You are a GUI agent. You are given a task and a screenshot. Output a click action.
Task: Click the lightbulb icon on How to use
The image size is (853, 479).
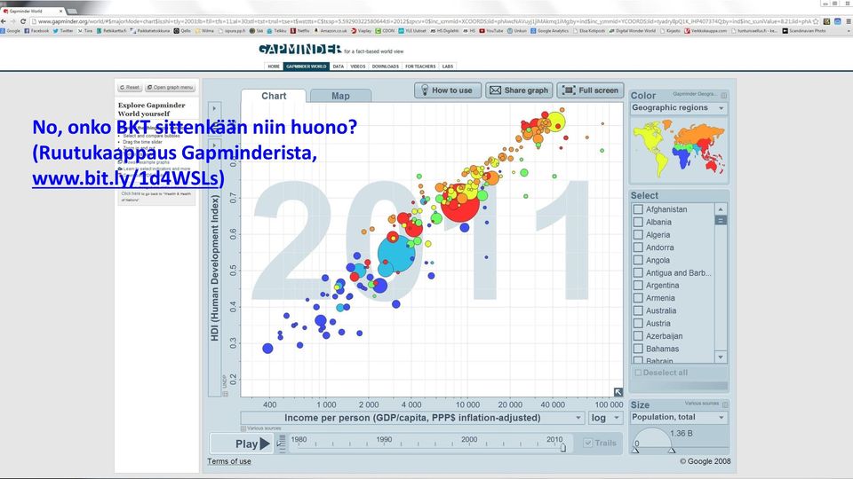tap(425, 90)
